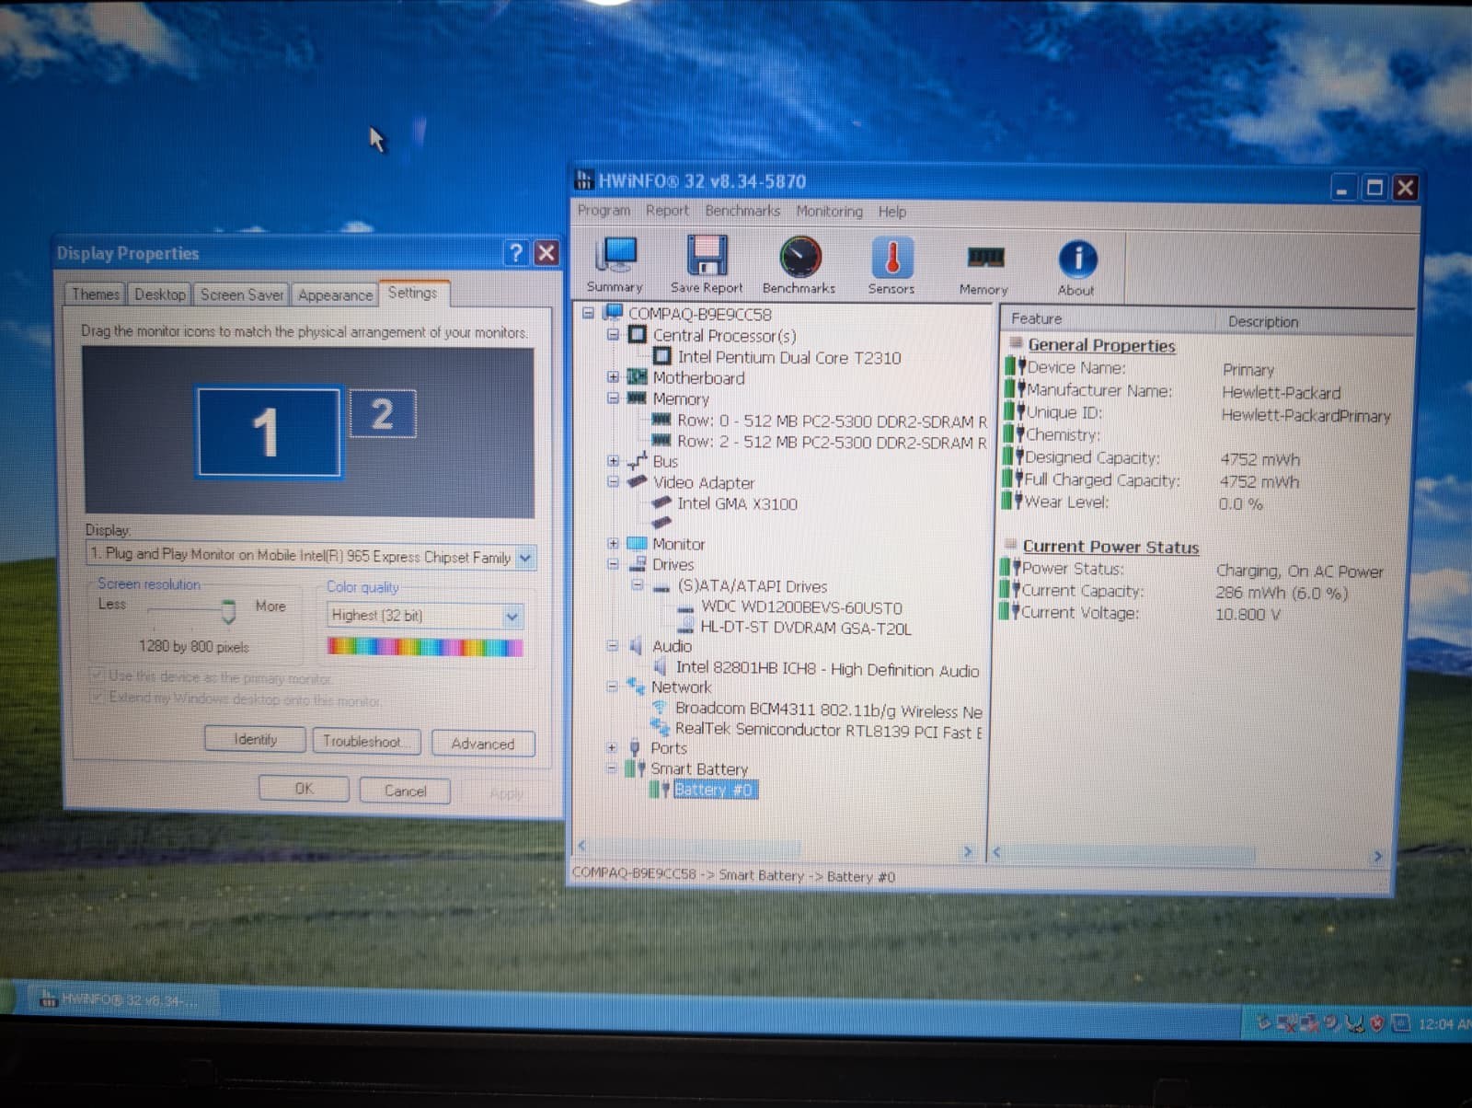This screenshot has width=1472, height=1108.
Task: Select the Drives tree node
Action: (673, 565)
